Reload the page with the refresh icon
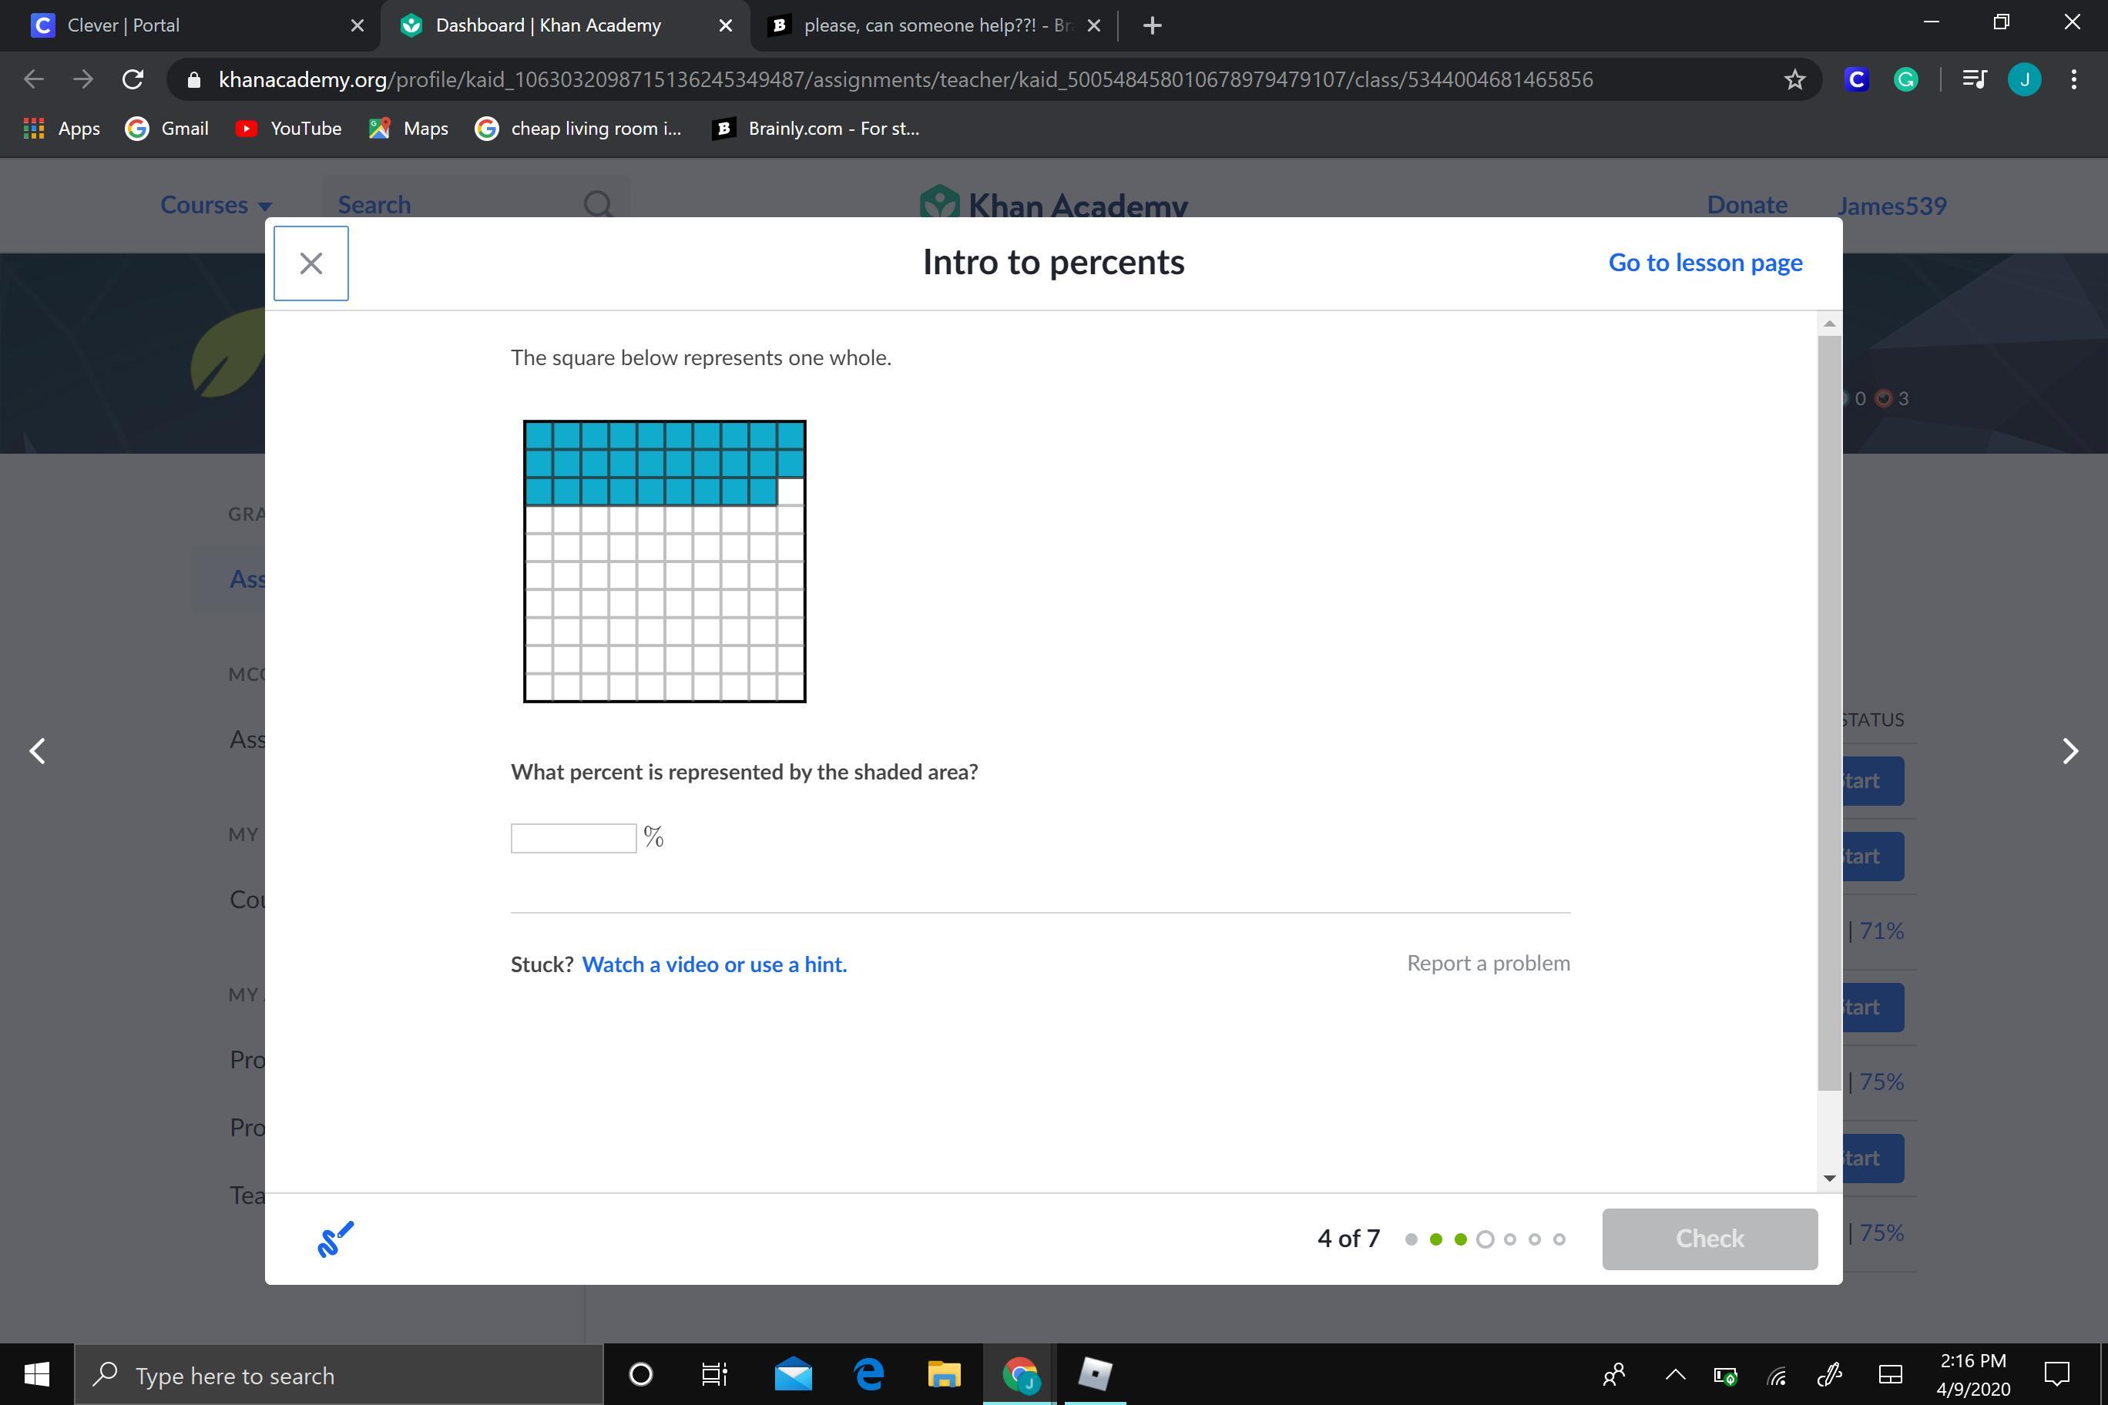Viewport: 2108px width, 1405px height. (133, 80)
